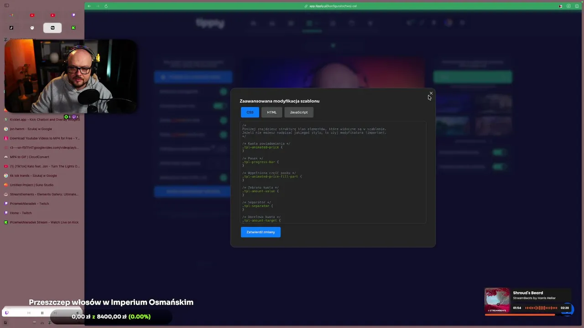
Task: Open the StreamElements Elements Gallery tab
Action: coord(42,194)
